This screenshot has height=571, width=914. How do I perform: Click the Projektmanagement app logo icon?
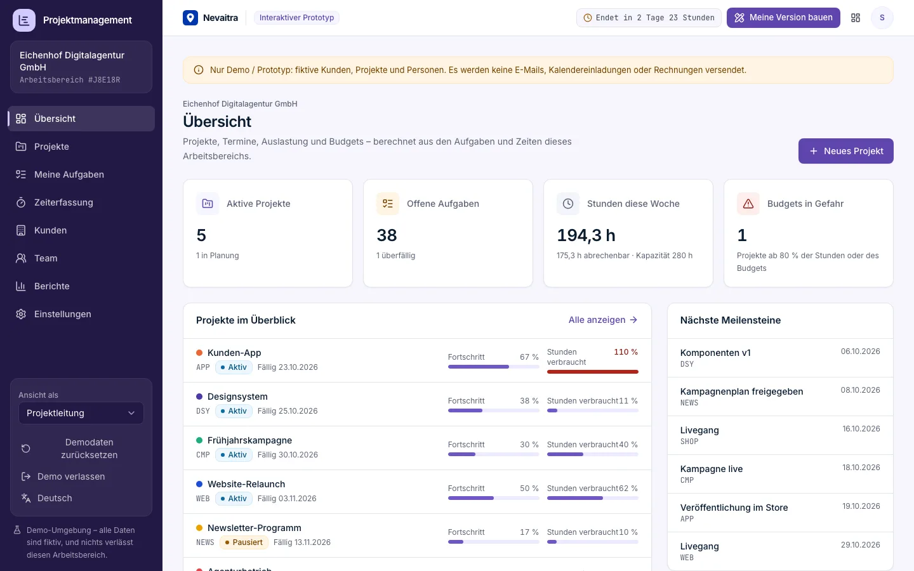(x=24, y=20)
